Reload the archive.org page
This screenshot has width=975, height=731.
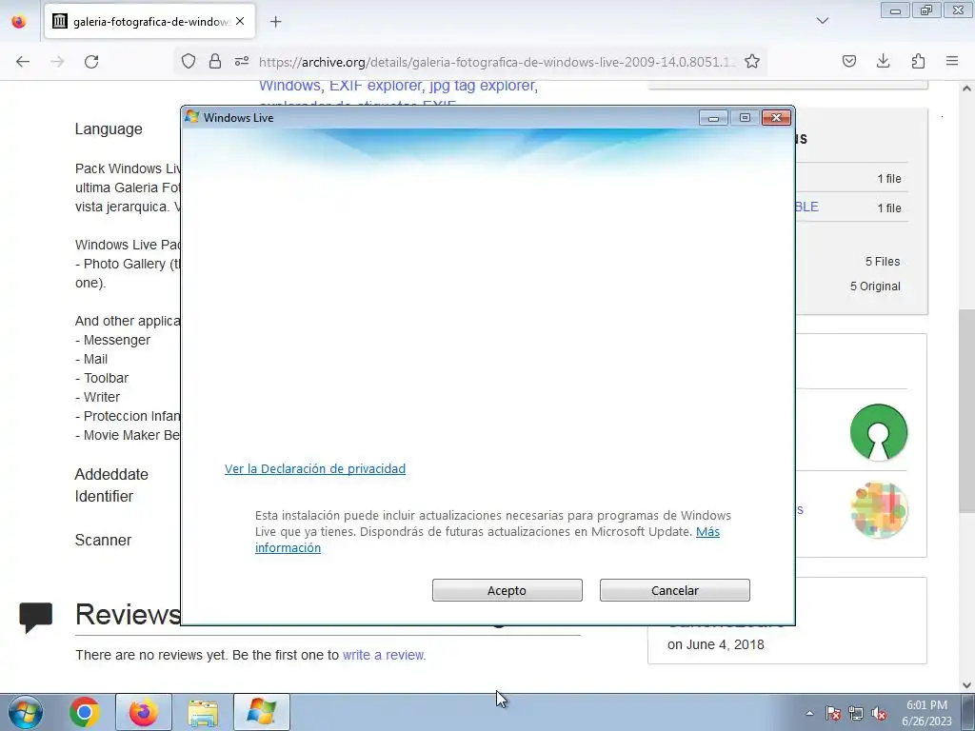pyautogui.click(x=91, y=62)
